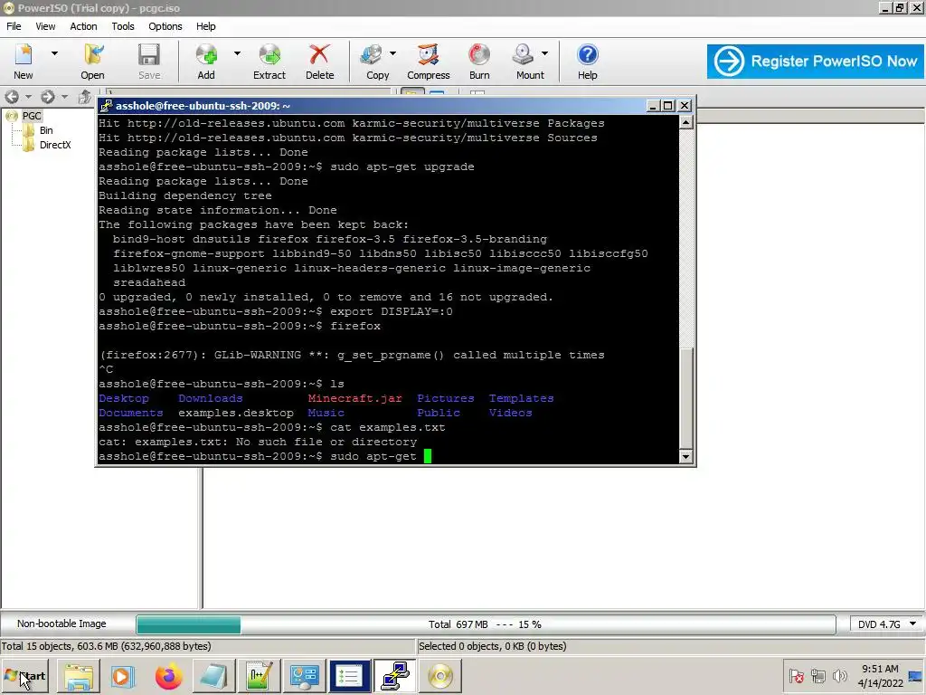
Task: Switch to the PuTTY taskbar button
Action: tap(395, 676)
